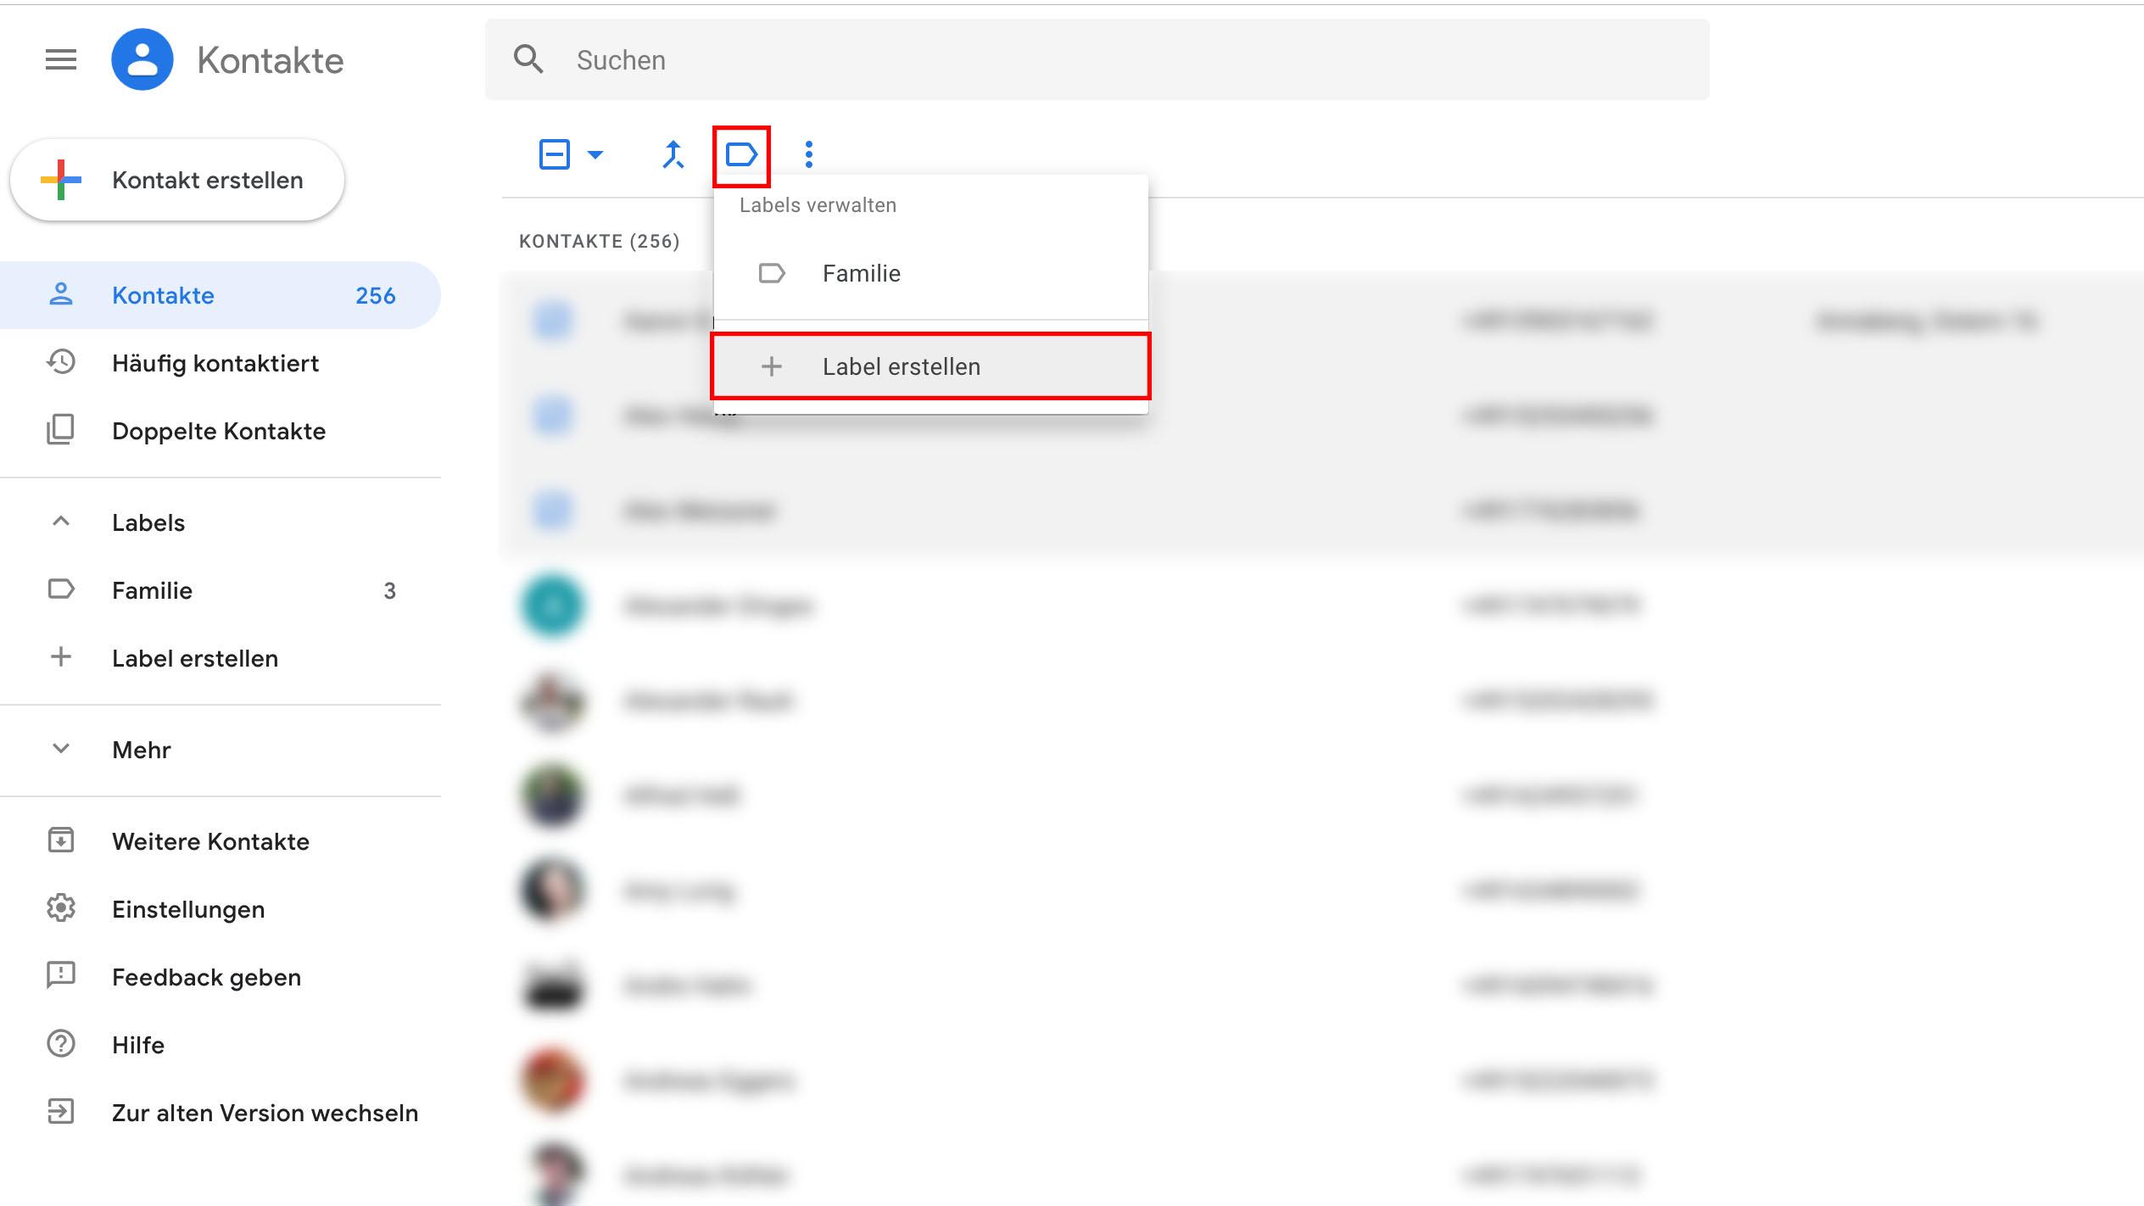
Task: Click the Häufig kontaktiert history icon
Action: [61, 363]
